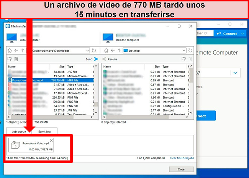The image size is (249, 178).
Task: Click Partner ID field in TeamViewer header
Action: click(205, 33)
